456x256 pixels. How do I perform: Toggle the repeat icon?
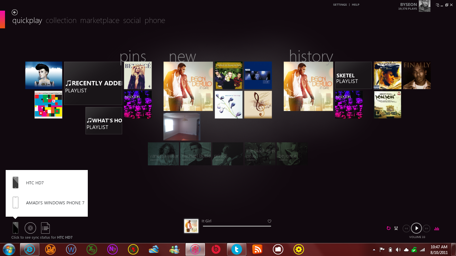click(x=389, y=228)
